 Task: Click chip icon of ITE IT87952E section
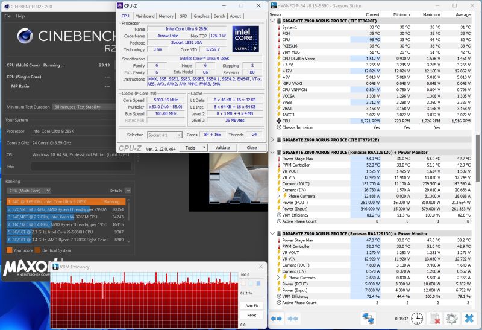pos(279,140)
